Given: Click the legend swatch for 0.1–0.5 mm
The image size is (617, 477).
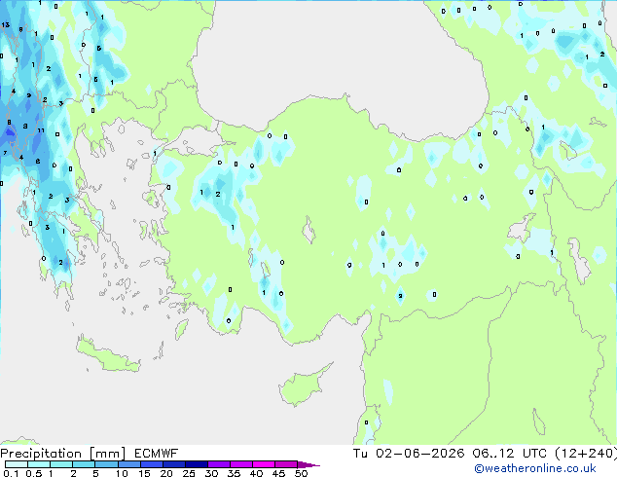Looking at the screenshot, I should point(17,464).
